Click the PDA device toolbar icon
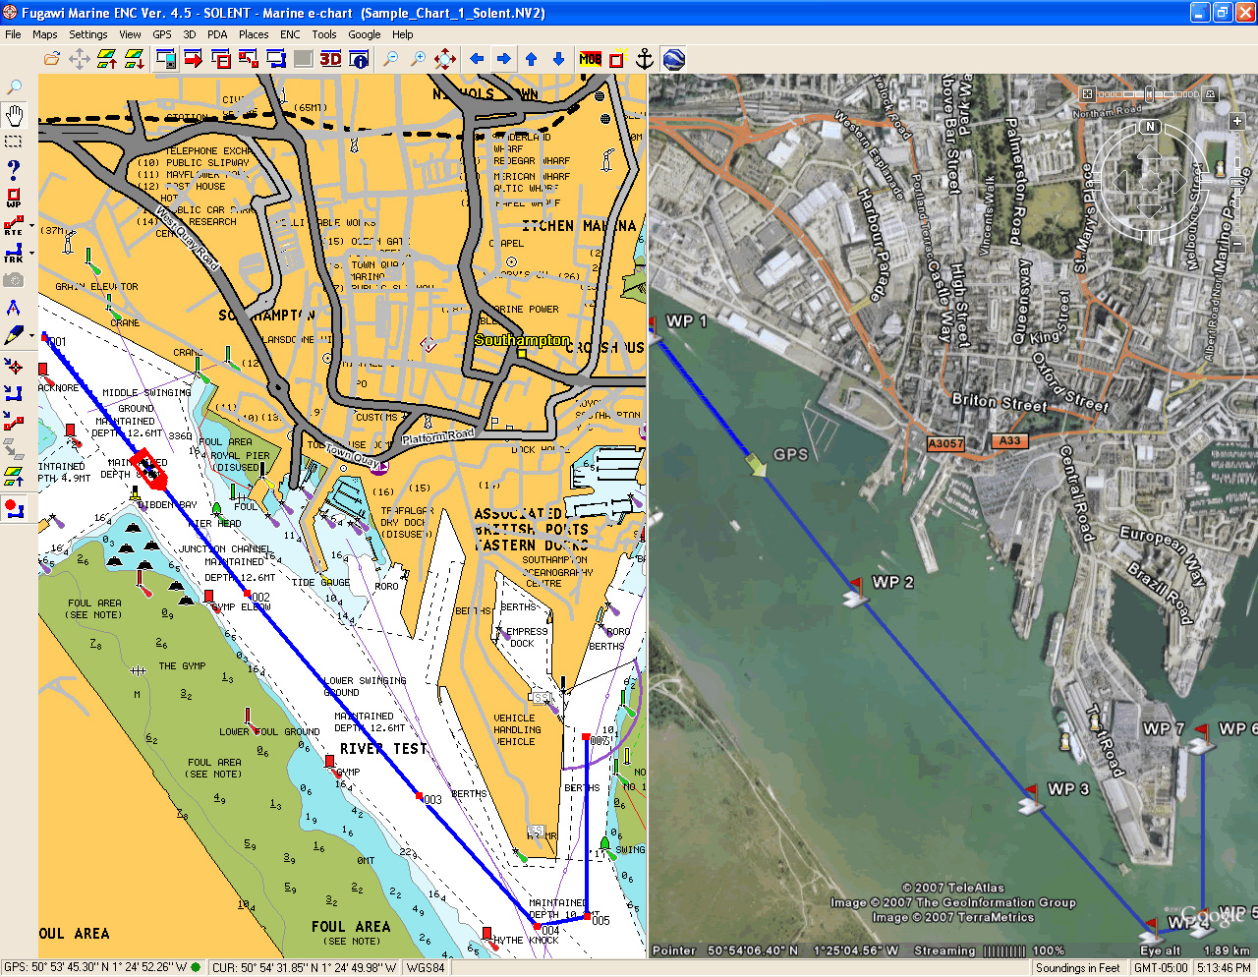1258x977 pixels. 166,59
